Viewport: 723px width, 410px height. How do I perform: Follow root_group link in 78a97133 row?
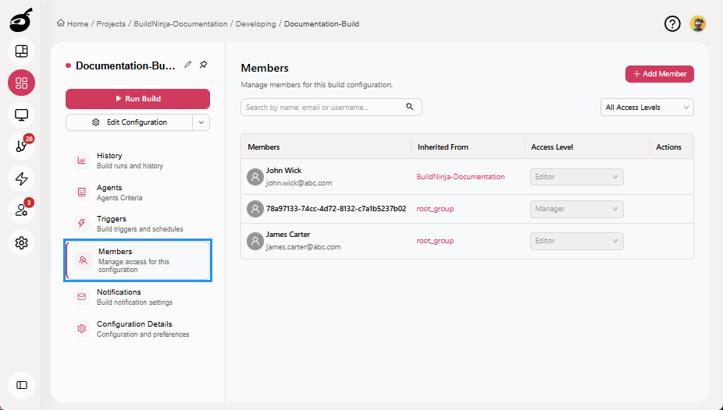(435, 209)
